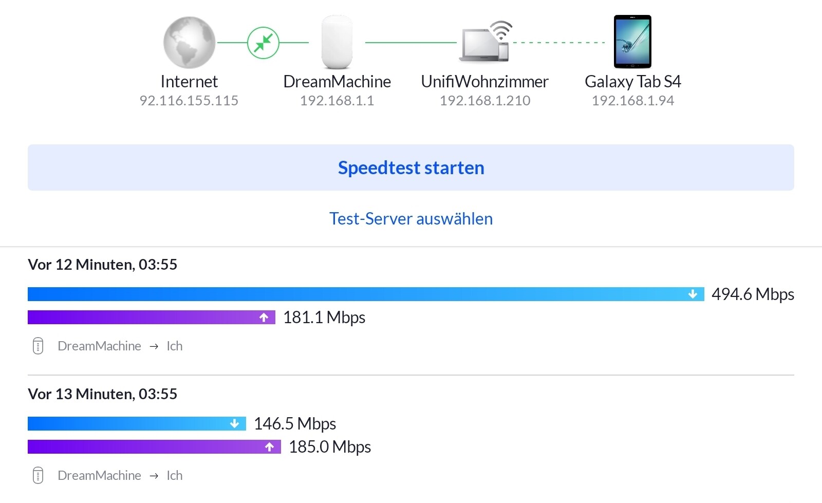Click the Internet IP address 92.116.155.115
The height and width of the screenshot is (503, 822).
click(x=189, y=101)
